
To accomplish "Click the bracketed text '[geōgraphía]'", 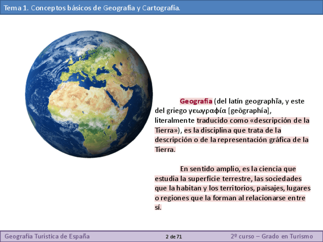I will point(249,111).
